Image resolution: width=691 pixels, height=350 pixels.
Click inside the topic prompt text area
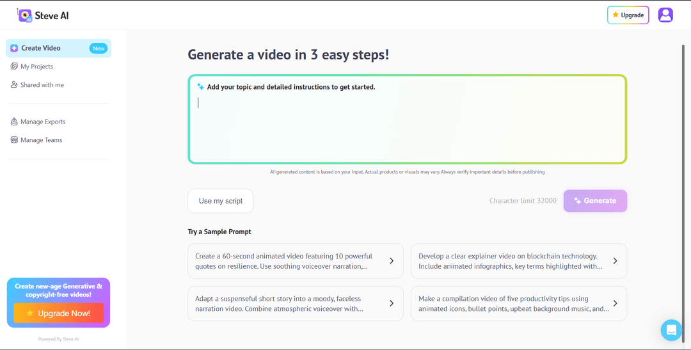[407, 120]
